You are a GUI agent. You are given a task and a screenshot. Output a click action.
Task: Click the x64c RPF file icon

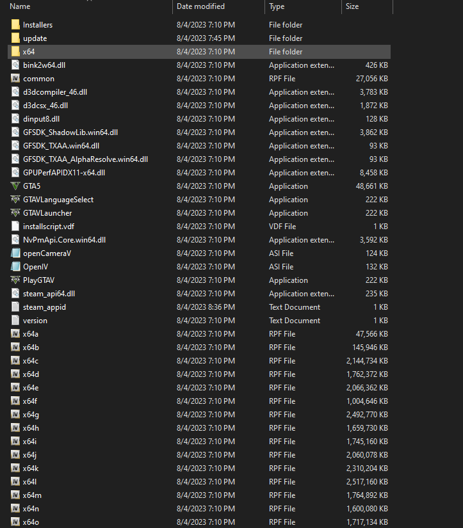tap(15, 361)
